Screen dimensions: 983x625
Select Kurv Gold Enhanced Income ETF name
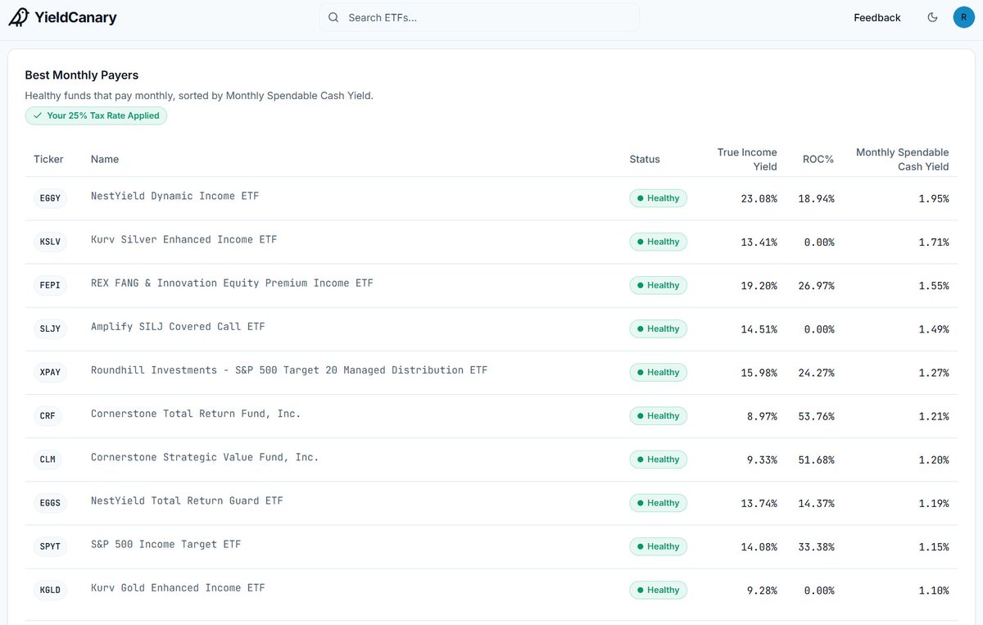pos(178,587)
